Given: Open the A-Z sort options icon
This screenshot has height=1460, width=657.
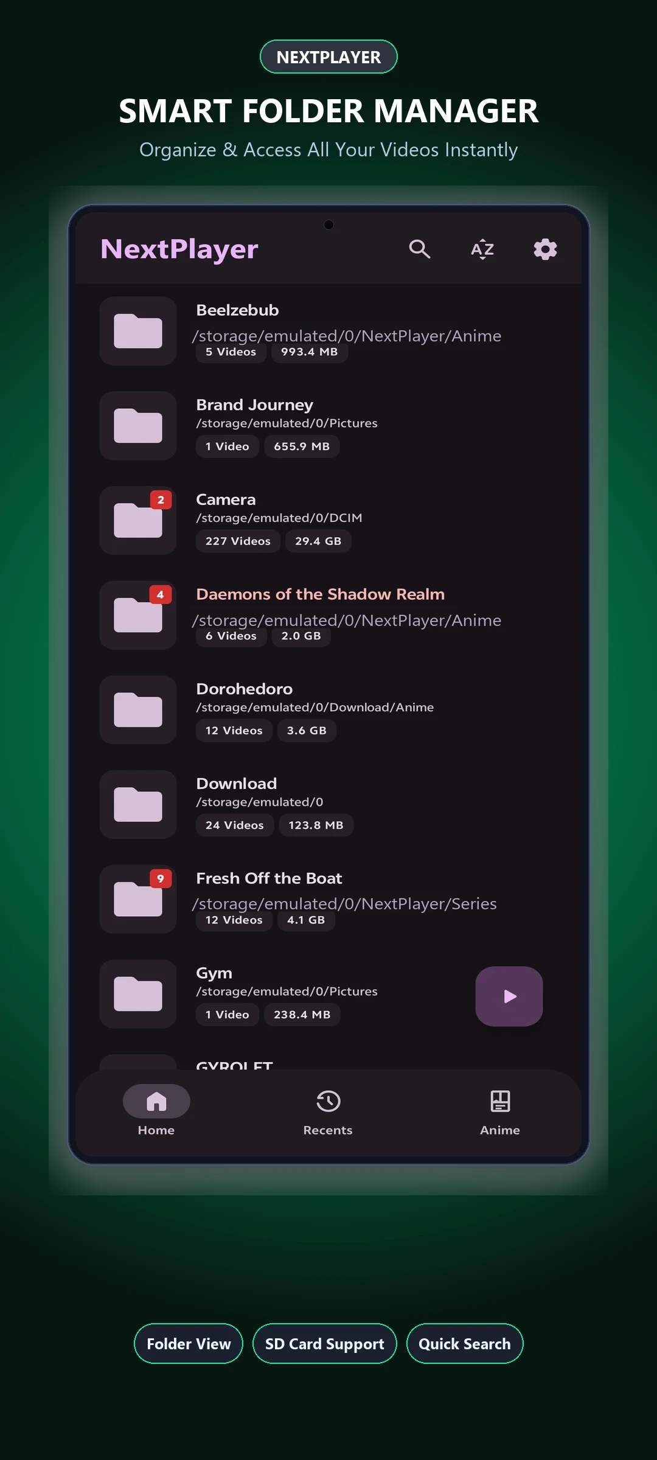Looking at the screenshot, I should pos(482,249).
